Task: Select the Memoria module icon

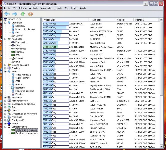Action: [13, 52]
